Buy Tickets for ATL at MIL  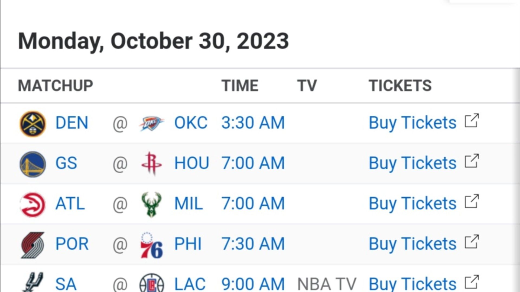click(x=412, y=204)
